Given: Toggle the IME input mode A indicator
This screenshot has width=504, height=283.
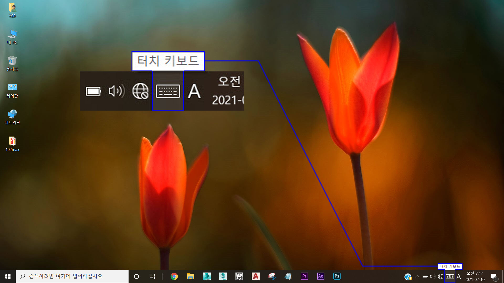Looking at the screenshot, I should tap(459, 277).
